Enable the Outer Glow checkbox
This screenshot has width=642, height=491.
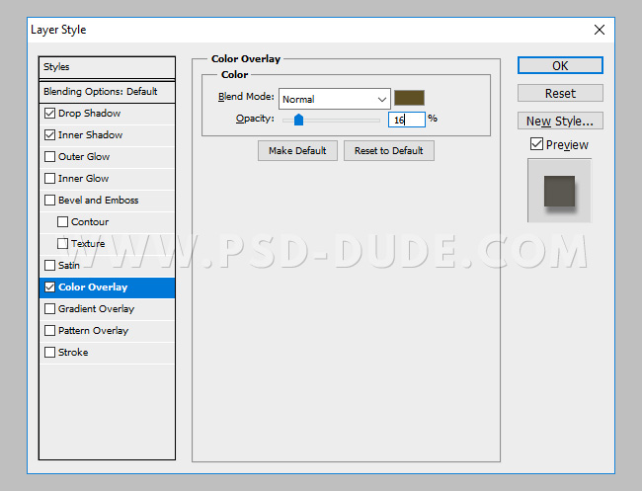[50, 156]
